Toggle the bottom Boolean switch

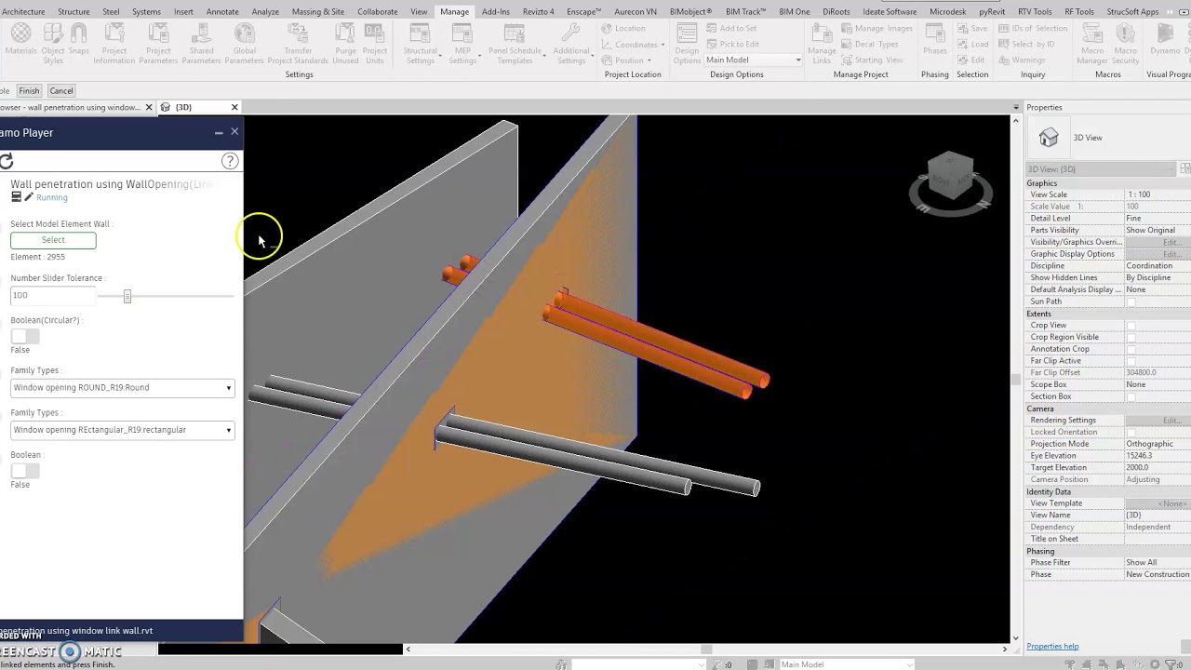coord(25,470)
